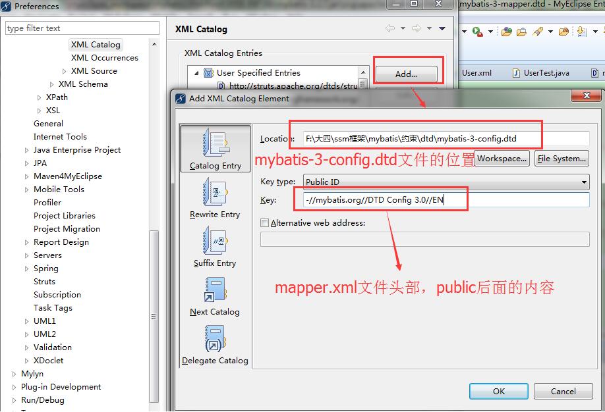The width and height of the screenshot is (605, 412).
Task: Expand the Java Enterprise Project node
Action: click(26, 150)
